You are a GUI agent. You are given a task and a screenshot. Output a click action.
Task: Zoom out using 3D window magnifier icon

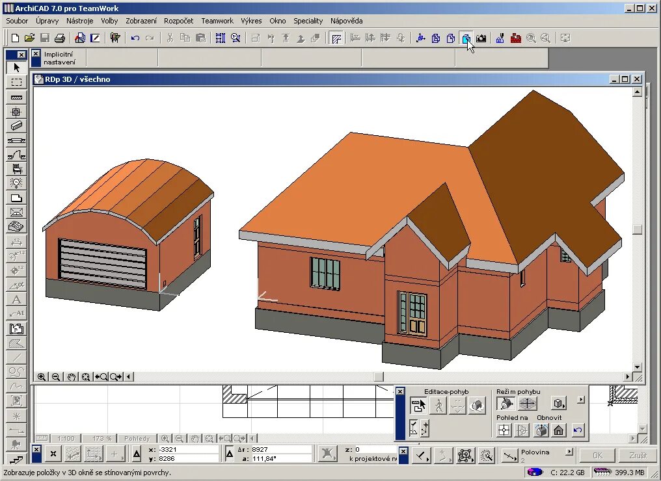tap(56, 377)
